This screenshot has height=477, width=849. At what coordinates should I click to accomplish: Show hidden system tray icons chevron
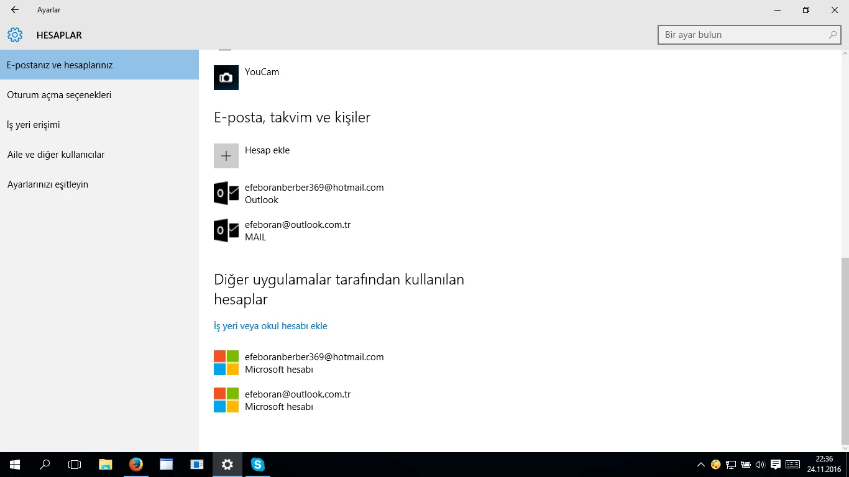pos(701,464)
